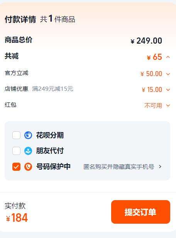The height and width of the screenshot is (238, 176).
Task: Click the 号码保护中 label
Action: [x=53, y=167]
